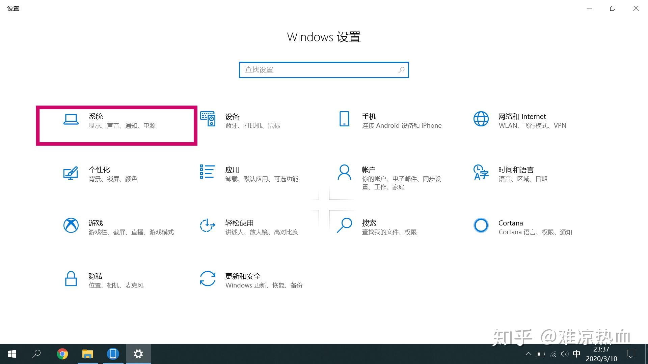
Task: Toggle the 中 input method indicator
Action: [x=576, y=354]
